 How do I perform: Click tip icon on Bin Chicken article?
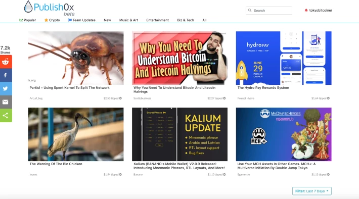click(120, 174)
